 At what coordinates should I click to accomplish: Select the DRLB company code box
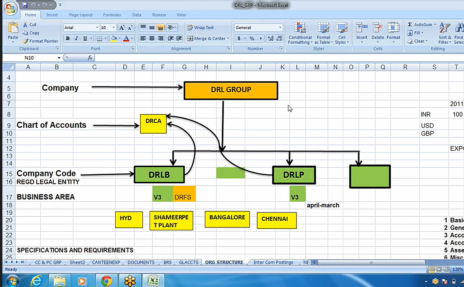pyautogui.click(x=159, y=175)
